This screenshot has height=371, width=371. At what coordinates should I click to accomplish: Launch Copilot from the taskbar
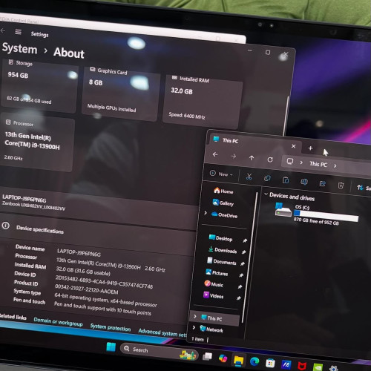pos(223,358)
